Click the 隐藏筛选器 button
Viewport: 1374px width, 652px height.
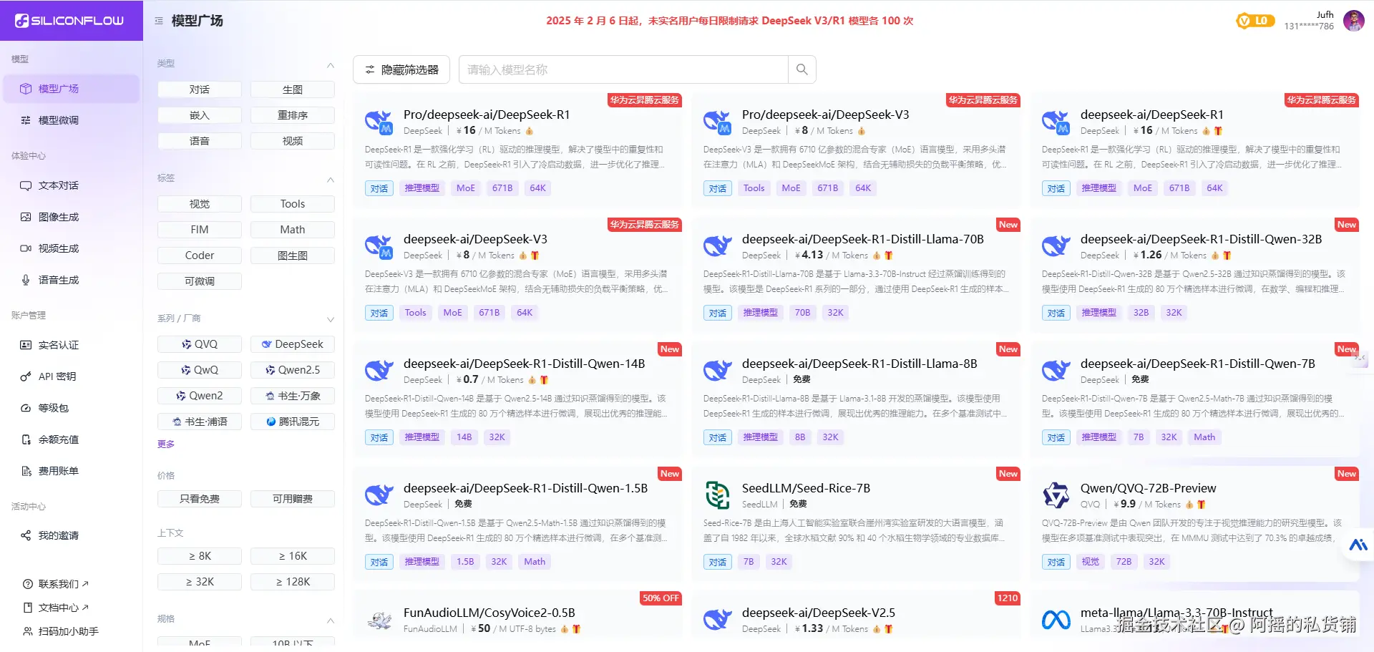click(401, 69)
